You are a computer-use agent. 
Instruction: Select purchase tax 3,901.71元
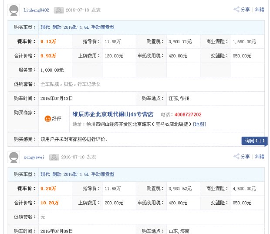click(x=180, y=41)
